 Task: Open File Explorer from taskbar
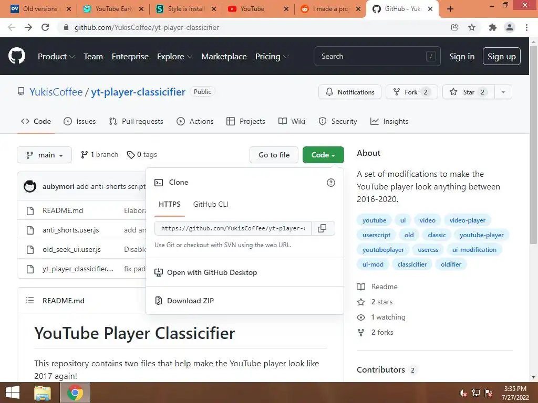point(43,393)
